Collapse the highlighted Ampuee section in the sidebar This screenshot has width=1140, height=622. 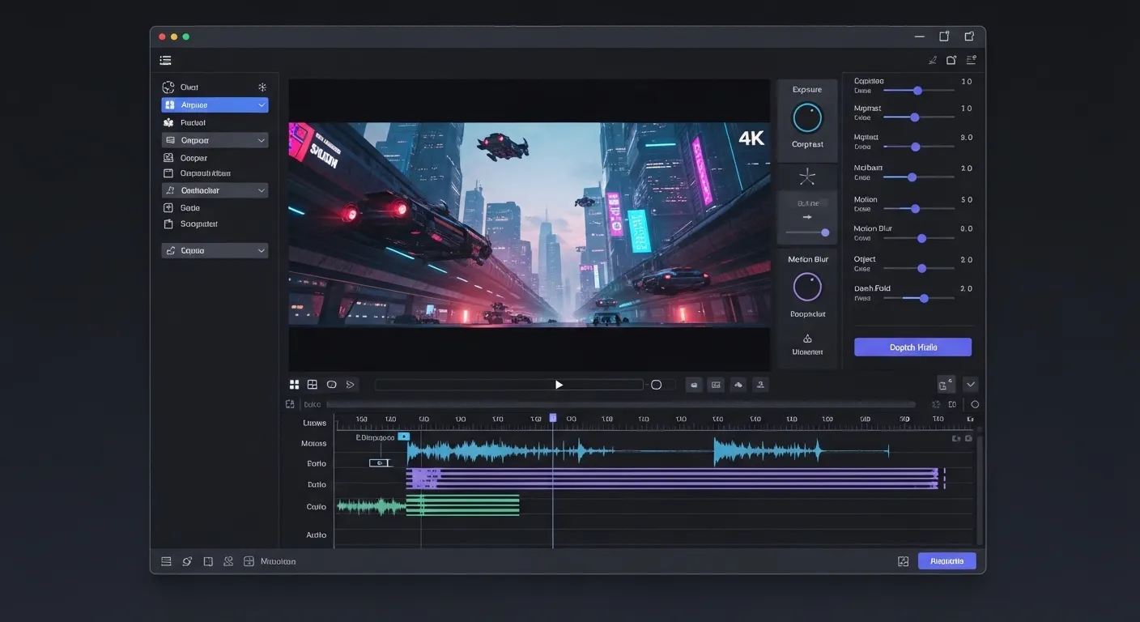point(261,104)
